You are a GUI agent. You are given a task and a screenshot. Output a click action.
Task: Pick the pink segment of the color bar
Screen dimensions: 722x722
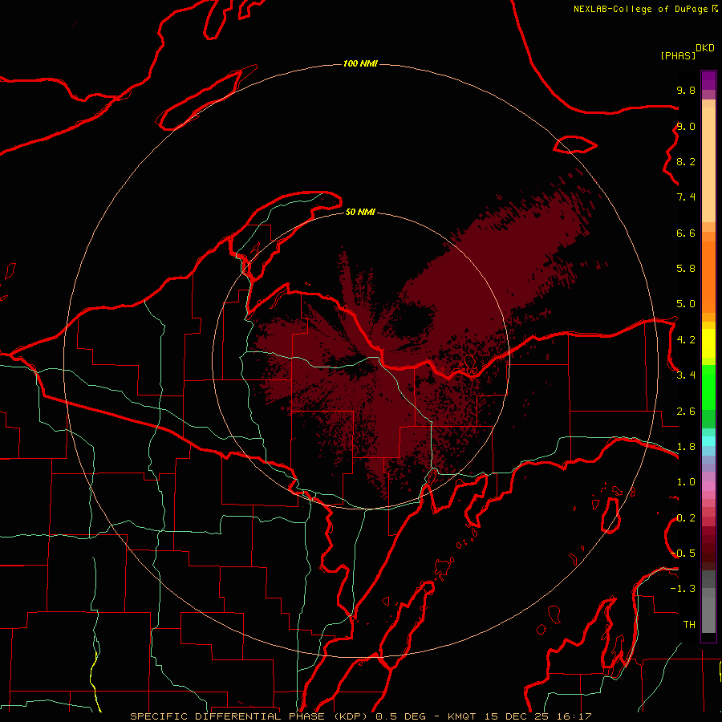[x=708, y=486]
